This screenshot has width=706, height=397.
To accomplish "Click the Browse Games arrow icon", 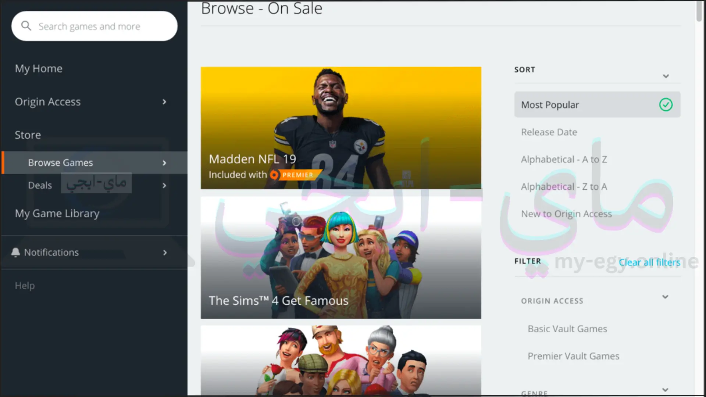I will 164,162.
